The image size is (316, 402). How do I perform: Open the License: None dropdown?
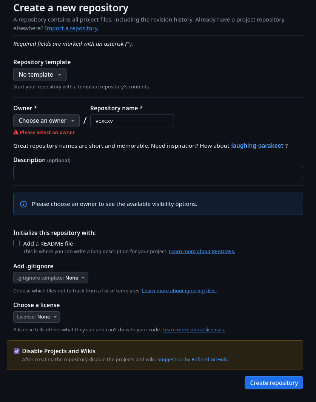point(37,317)
